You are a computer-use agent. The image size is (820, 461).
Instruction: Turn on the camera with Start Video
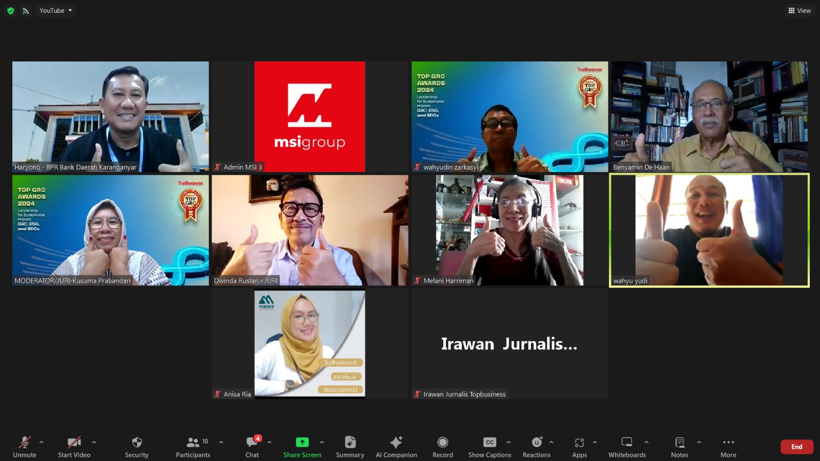pos(74,447)
